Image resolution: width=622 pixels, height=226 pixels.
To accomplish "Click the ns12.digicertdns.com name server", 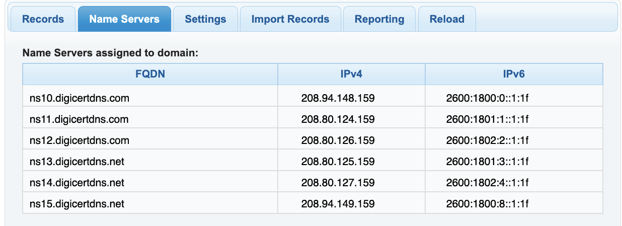I will click(80, 140).
